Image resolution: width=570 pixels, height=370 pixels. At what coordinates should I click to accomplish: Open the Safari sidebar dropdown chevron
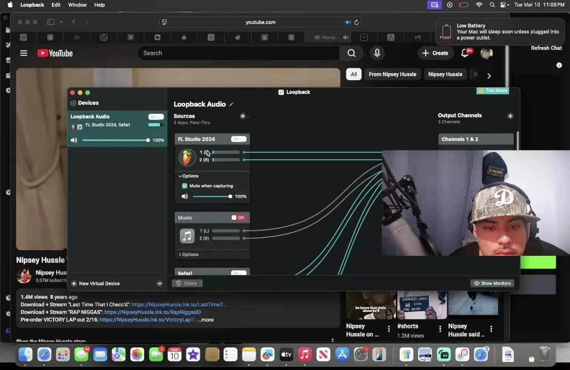[61, 22]
